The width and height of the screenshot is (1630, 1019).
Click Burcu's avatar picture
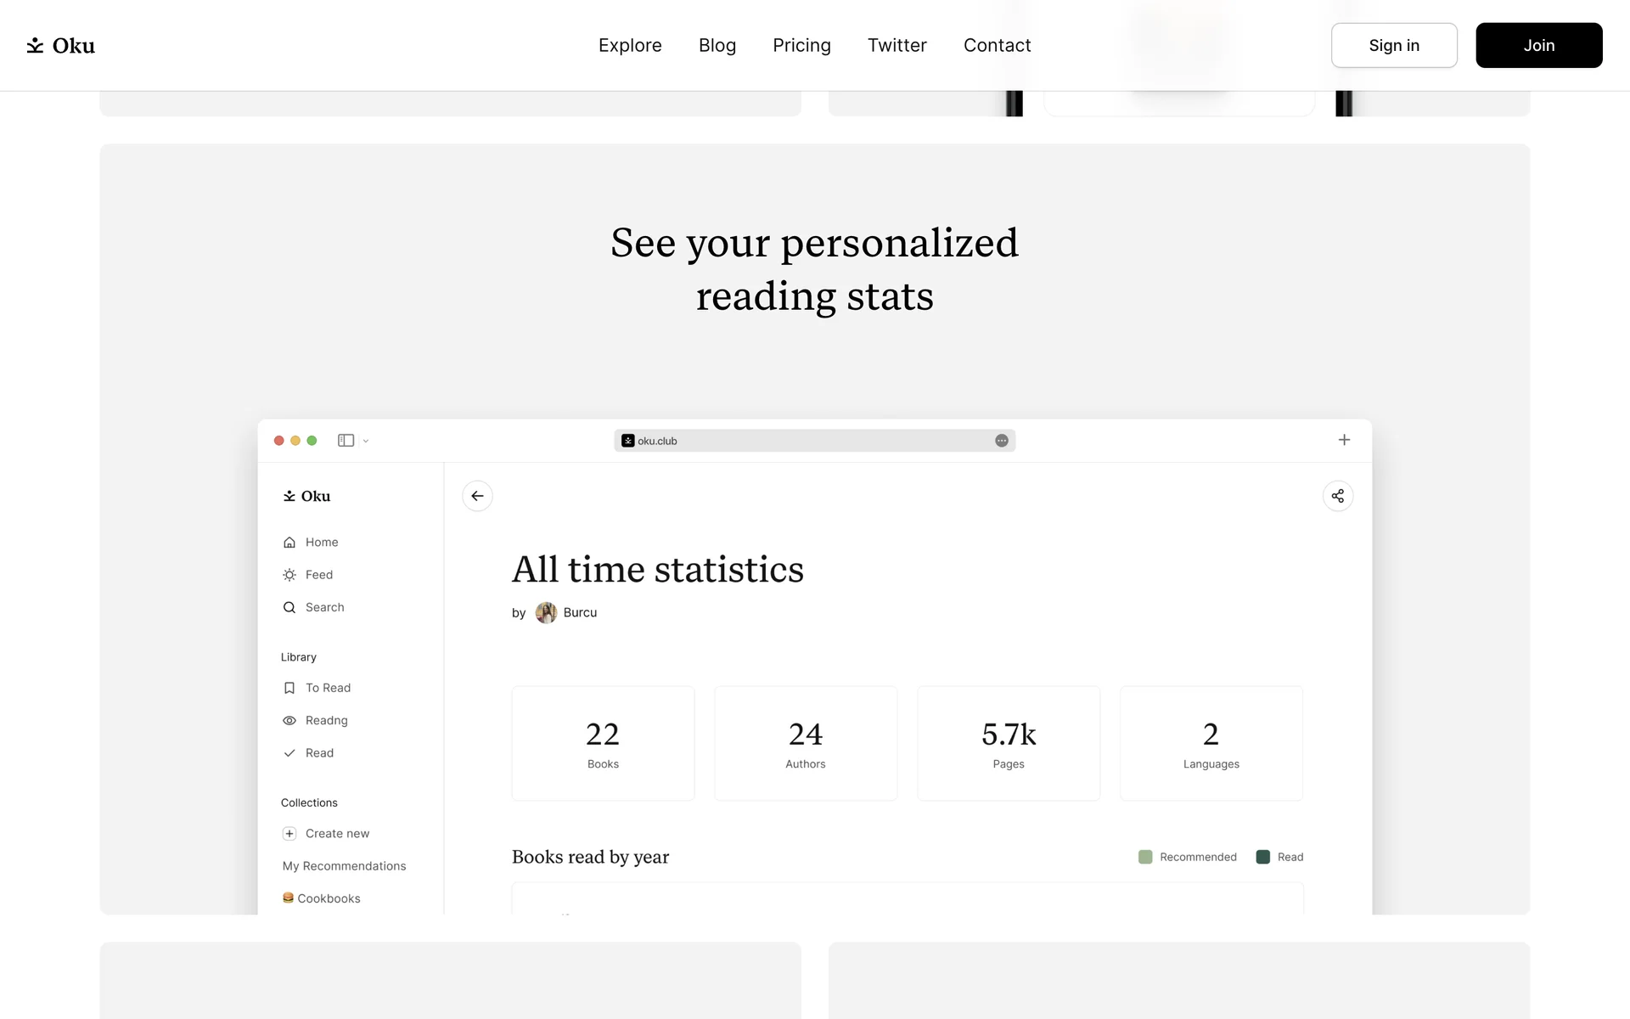click(x=546, y=613)
